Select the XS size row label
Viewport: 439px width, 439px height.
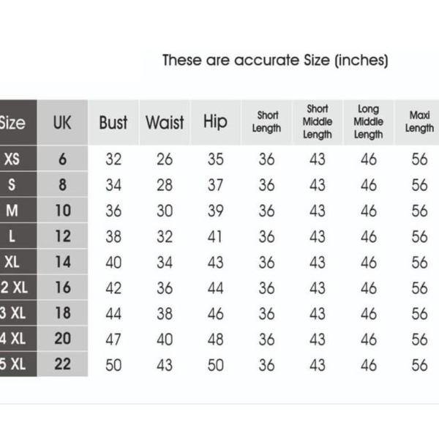click(12, 160)
